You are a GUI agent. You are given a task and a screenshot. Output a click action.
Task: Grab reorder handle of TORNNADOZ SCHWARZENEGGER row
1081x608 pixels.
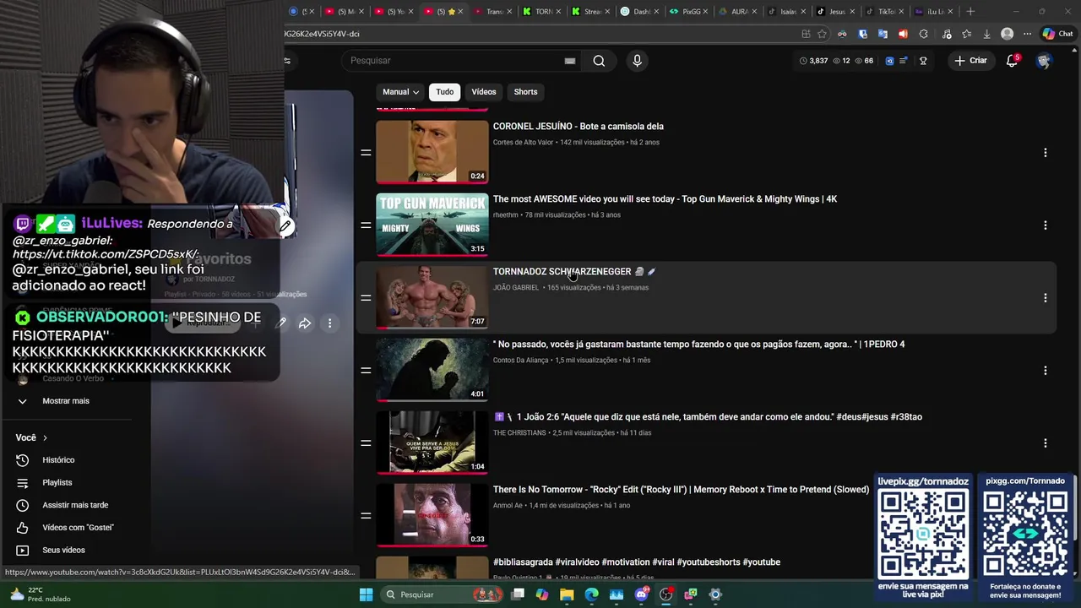pos(366,298)
